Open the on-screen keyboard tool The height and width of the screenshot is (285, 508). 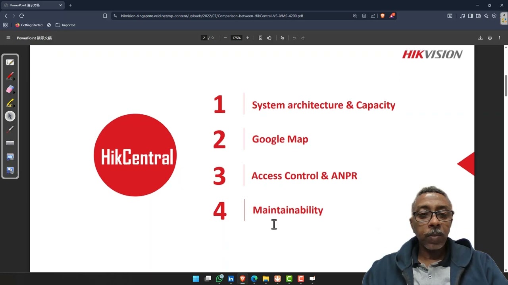(10, 143)
